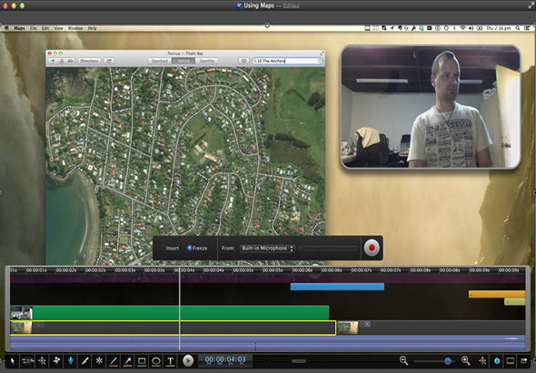Select the ellipse shape tool
Viewport: 536px width, 373px height.
click(156, 360)
